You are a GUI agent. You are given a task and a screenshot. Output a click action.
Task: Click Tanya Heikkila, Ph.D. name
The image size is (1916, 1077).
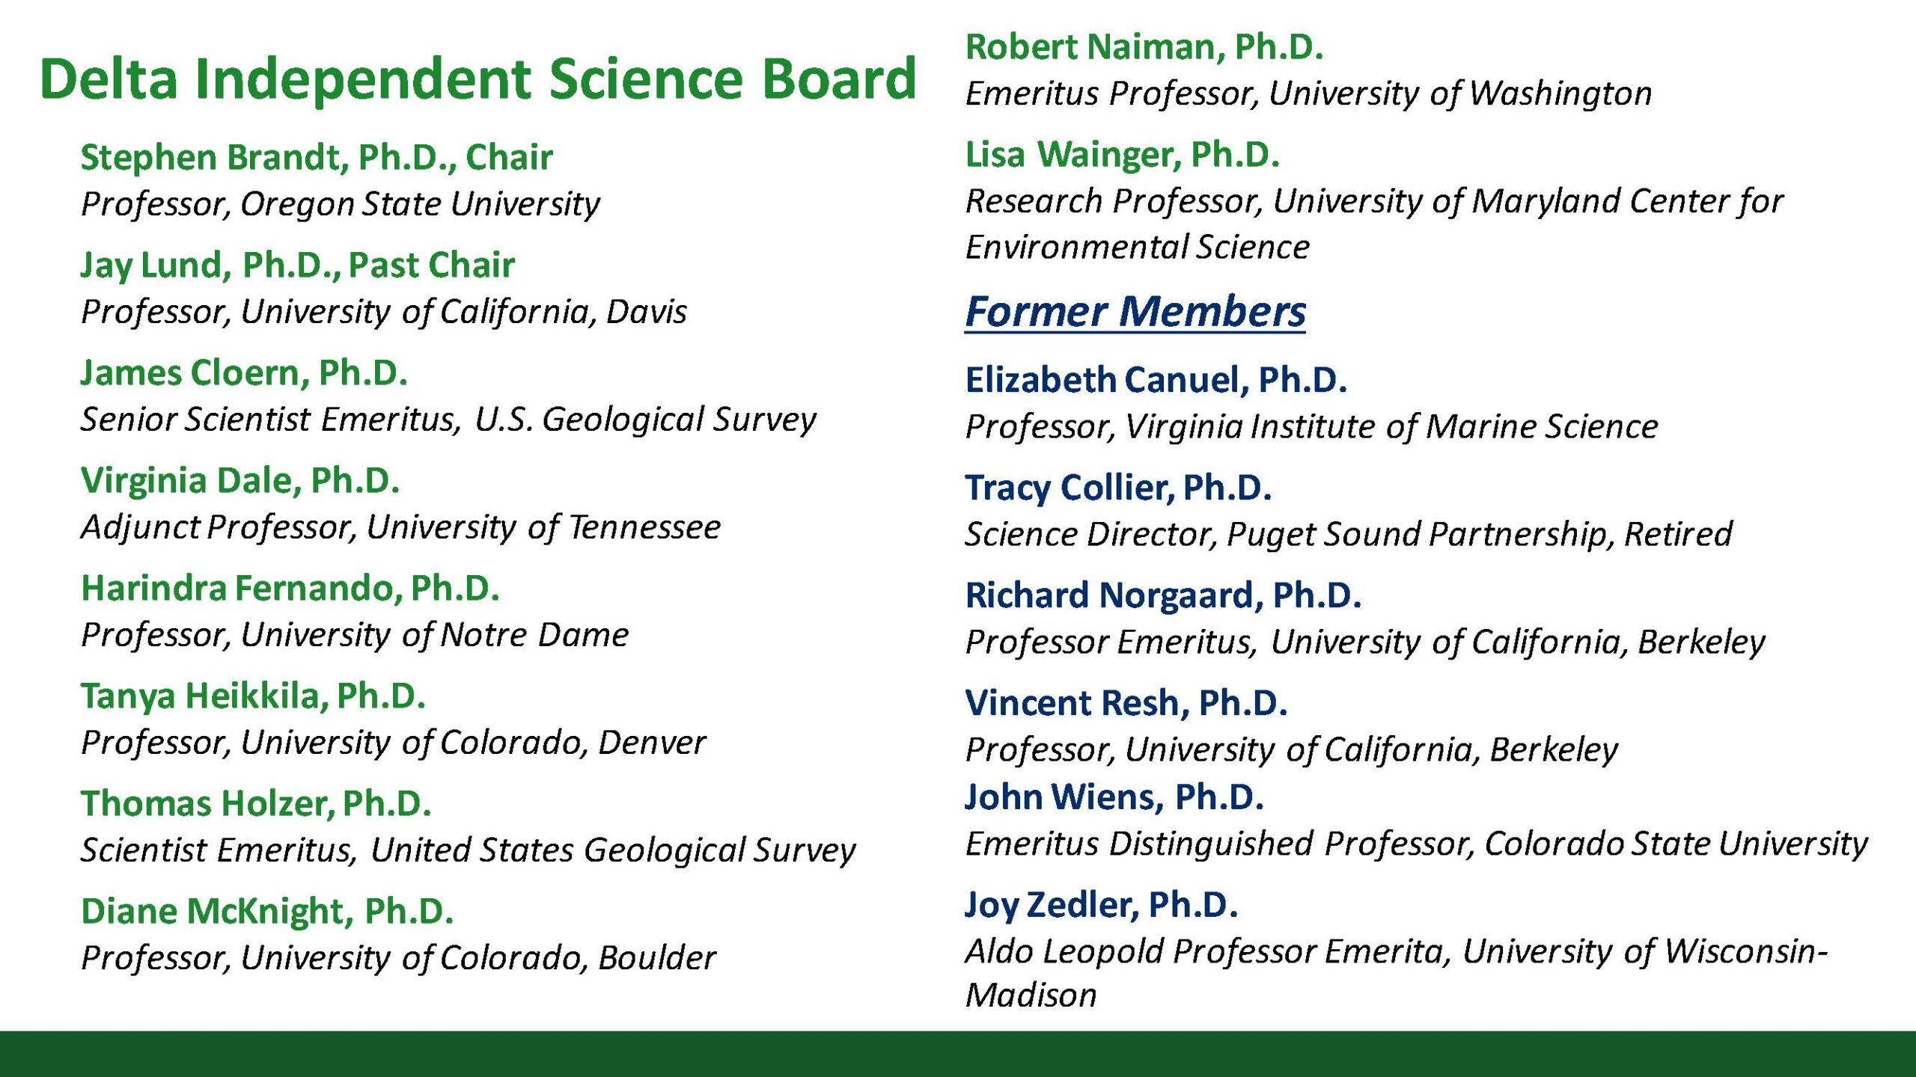(x=253, y=696)
